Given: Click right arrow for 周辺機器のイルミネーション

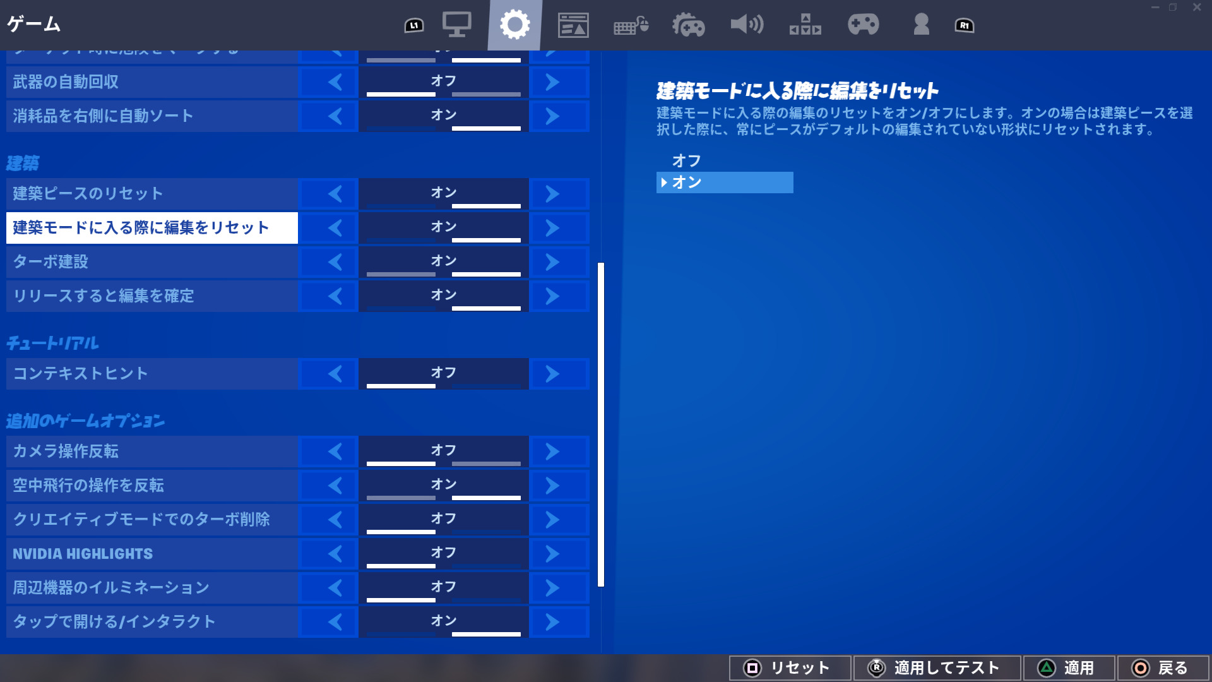Looking at the screenshot, I should tap(559, 588).
